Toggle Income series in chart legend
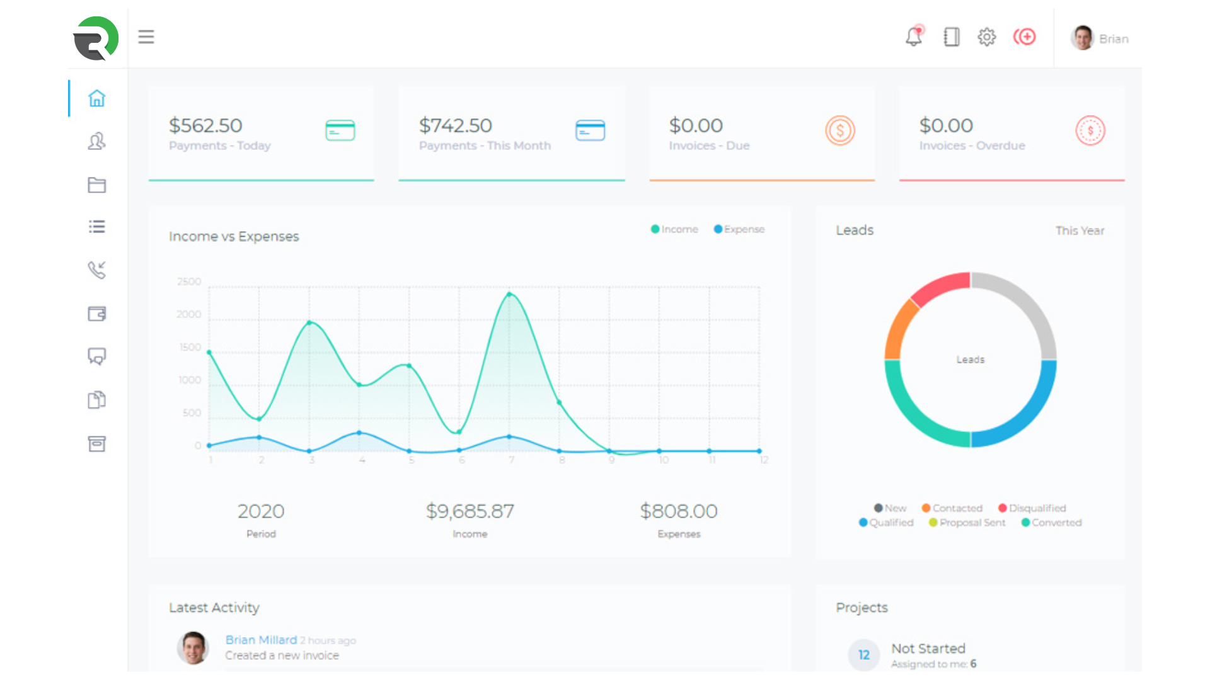Image resolution: width=1210 pixels, height=680 pixels. [674, 229]
